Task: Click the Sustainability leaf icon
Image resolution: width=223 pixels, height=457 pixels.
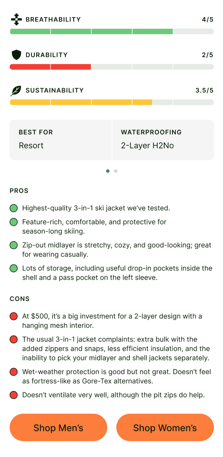Action: (x=16, y=91)
